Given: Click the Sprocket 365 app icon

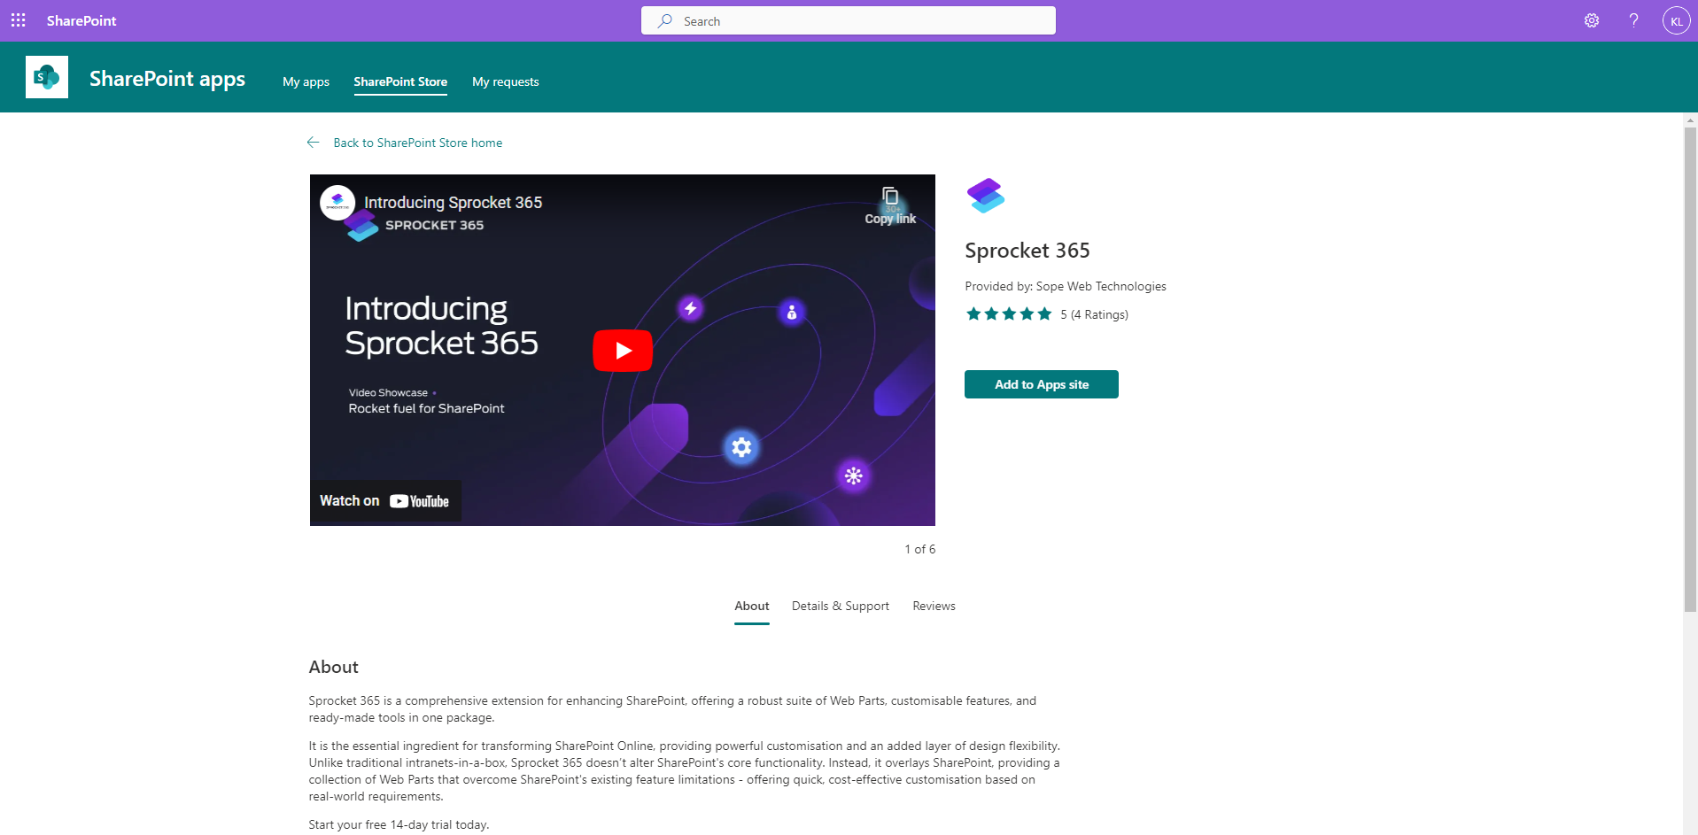Looking at the screenshot, I should point(985,195).
